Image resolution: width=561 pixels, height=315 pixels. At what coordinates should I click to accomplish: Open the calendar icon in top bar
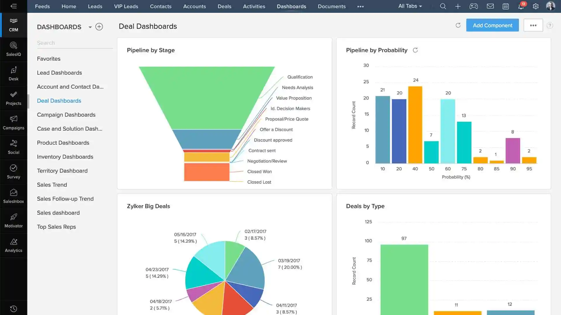[505, 6]
